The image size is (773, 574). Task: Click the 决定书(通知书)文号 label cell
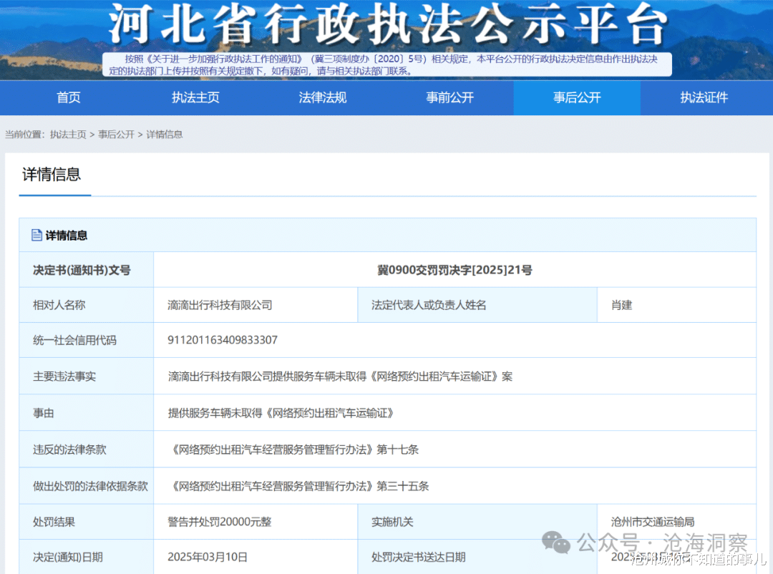(x=87, y=271)
